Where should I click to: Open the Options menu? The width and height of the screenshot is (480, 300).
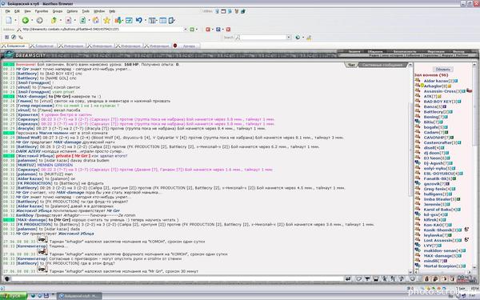point(72,11)
